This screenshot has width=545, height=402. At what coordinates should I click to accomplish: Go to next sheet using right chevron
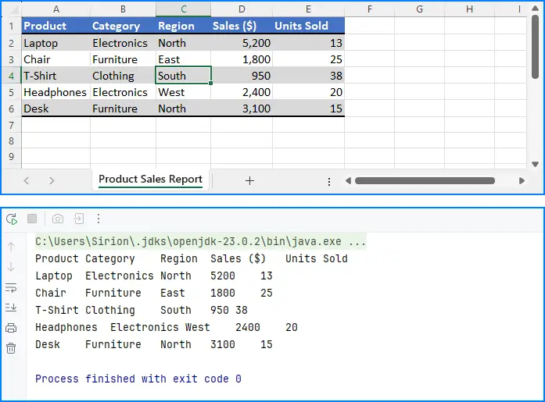(x=52, y=180)
